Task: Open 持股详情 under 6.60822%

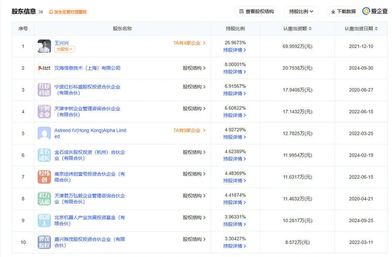Action: point(235,115)
